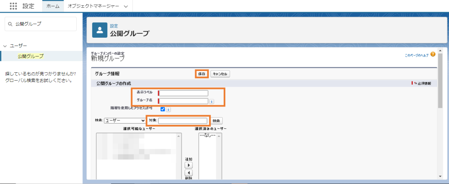Viewport: 449px width, 184px height.
Task: Click the 公開グループの作成 section header
Action: pos(114,84)
